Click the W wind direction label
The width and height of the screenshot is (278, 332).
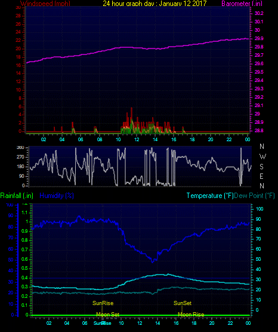coord(262,157)
